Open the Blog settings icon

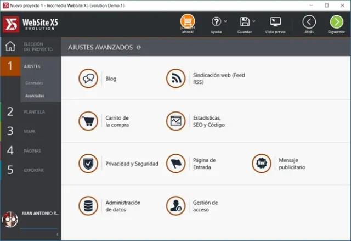(88, 79)
